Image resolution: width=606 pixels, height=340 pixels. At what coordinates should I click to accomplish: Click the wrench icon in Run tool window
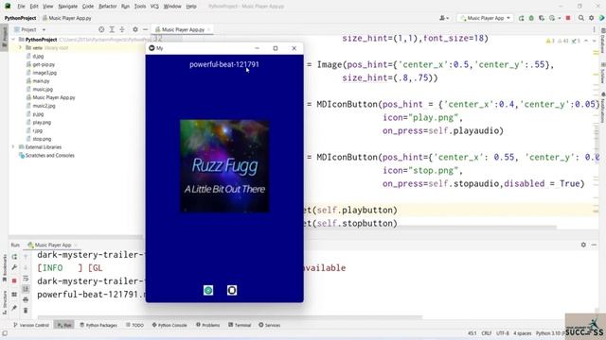coord(15,267)
